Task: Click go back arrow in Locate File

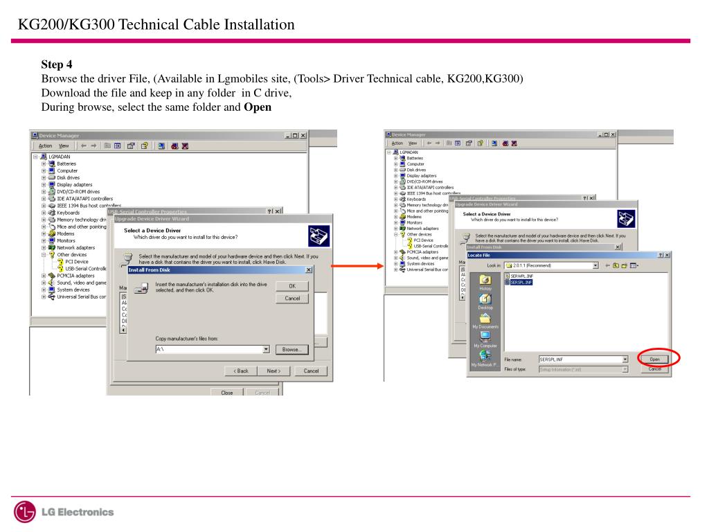Action: (607, 265)
